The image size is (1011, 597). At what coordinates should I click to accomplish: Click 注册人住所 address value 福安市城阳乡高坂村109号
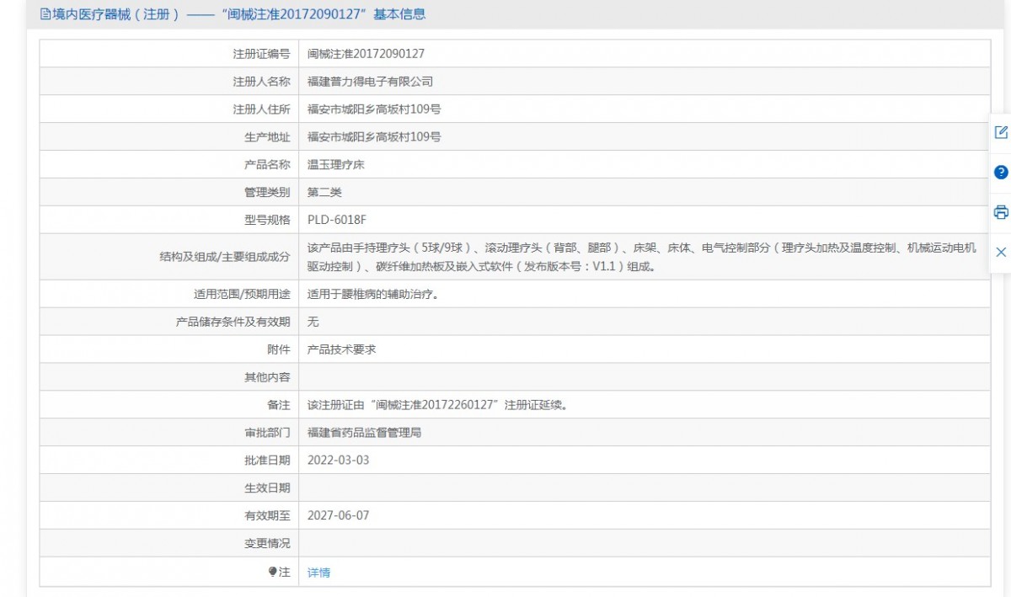pos(374,109)
